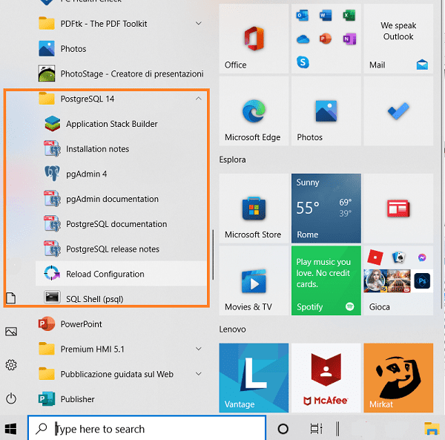Viewport: 445px width, 440px height.
Task: Open File Explorer on taskbar
Action: [432, 429]
